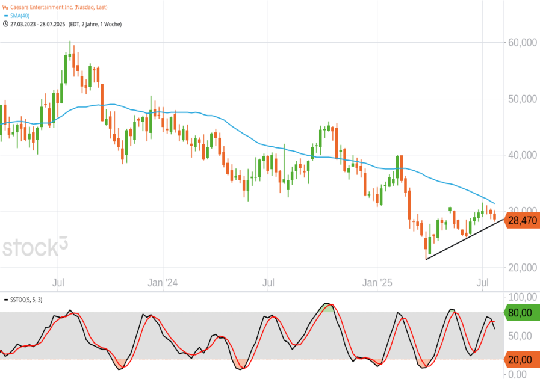
Task: Click the Jul label between Jan '24 and Jan '25
Action: [268, 283]
